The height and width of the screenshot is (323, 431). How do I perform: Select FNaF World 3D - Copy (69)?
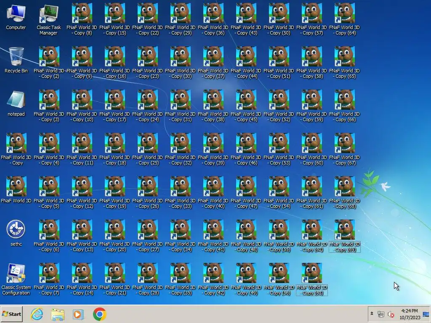click(x=344, y=236)
